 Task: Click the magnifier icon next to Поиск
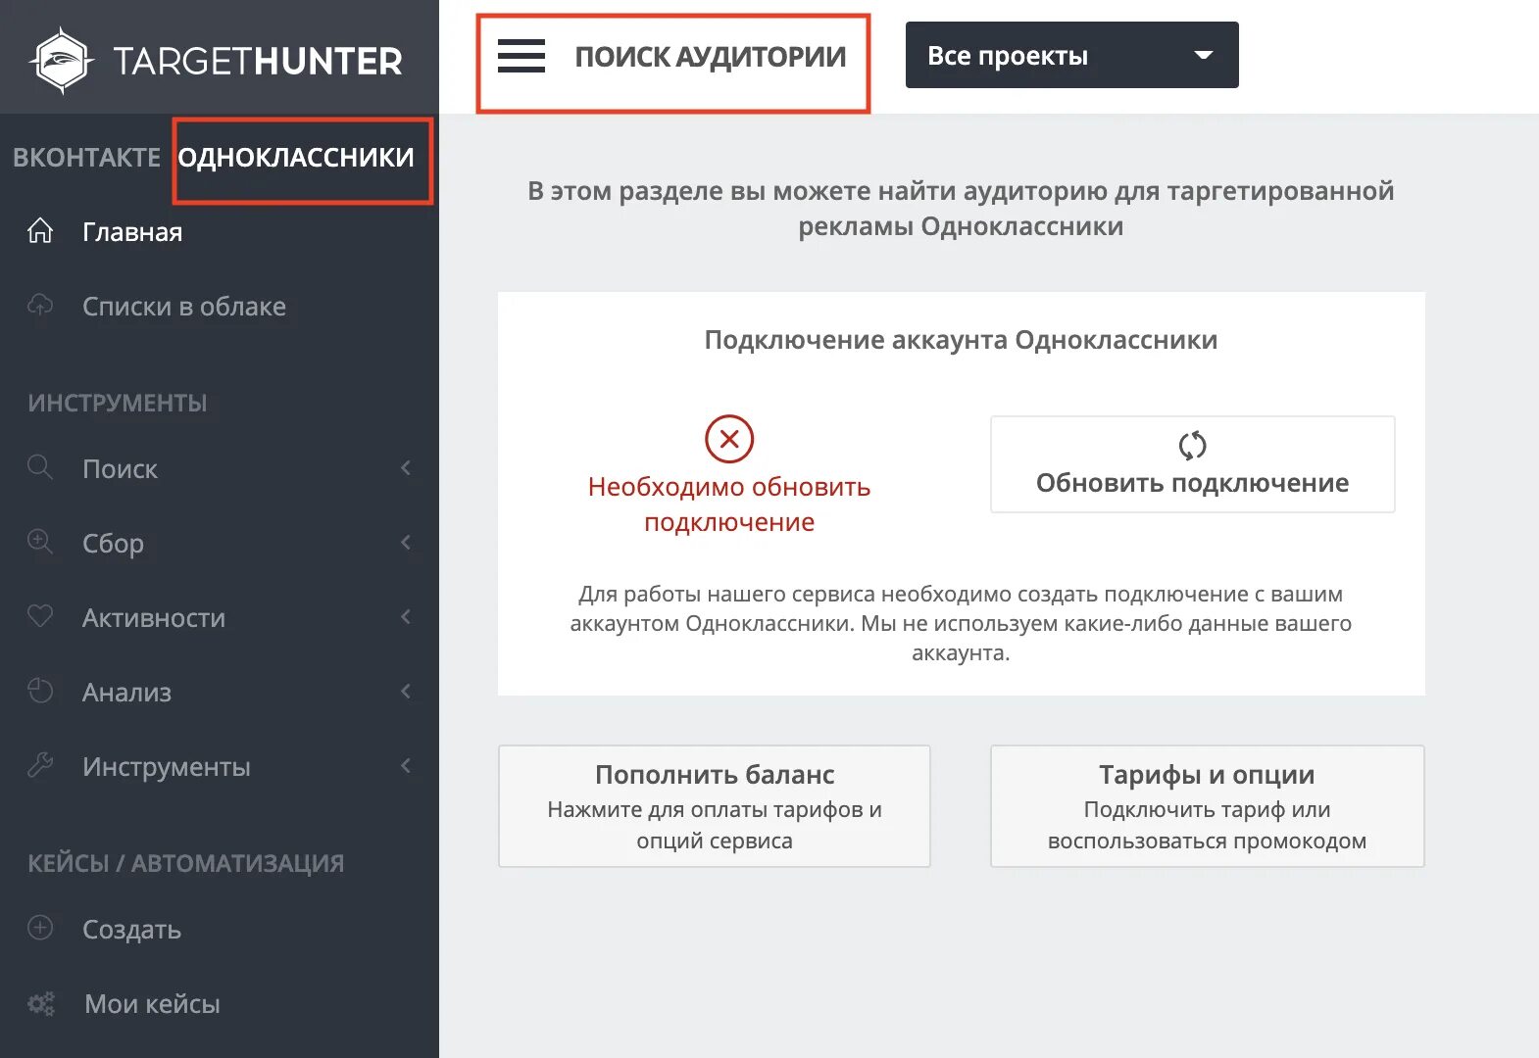pyautogui.click(x=40, y=467)
